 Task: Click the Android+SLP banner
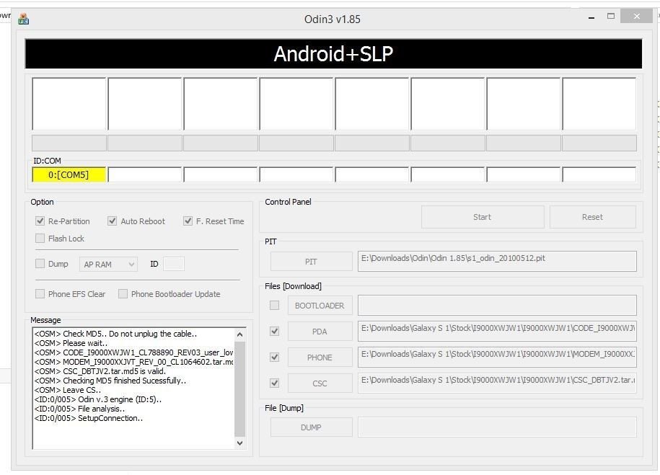pyautogui.click(x=333, y=54)
